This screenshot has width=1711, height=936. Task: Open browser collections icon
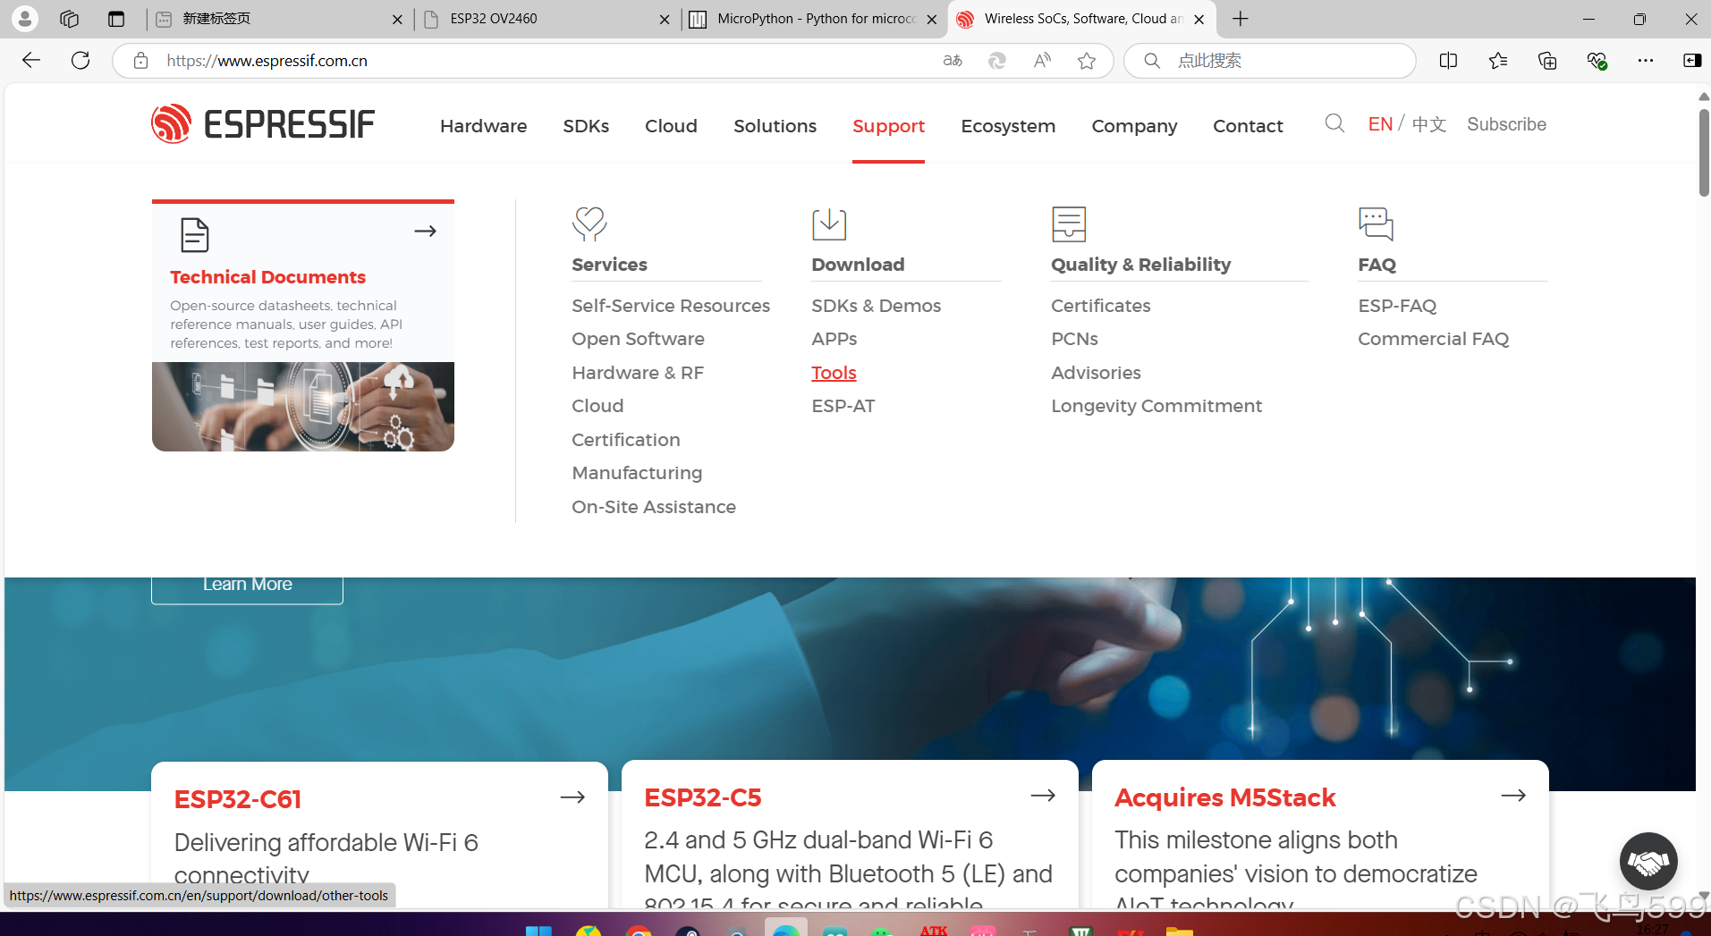[x=1547, y=61]
